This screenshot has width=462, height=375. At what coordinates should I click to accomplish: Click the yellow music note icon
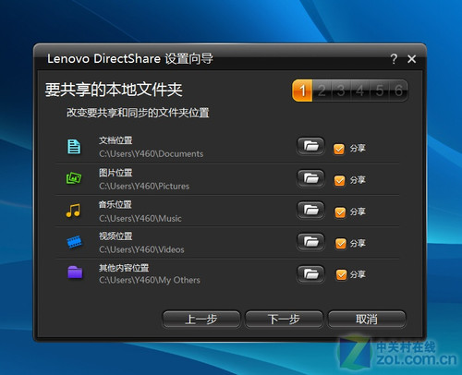click(73, 211)
